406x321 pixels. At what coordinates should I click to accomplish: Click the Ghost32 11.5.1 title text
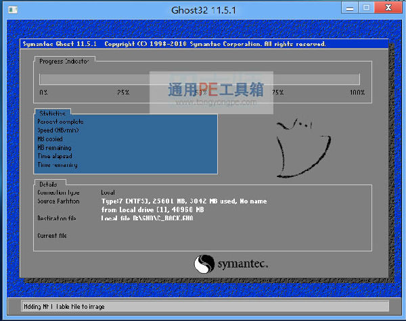click(204, 10)
